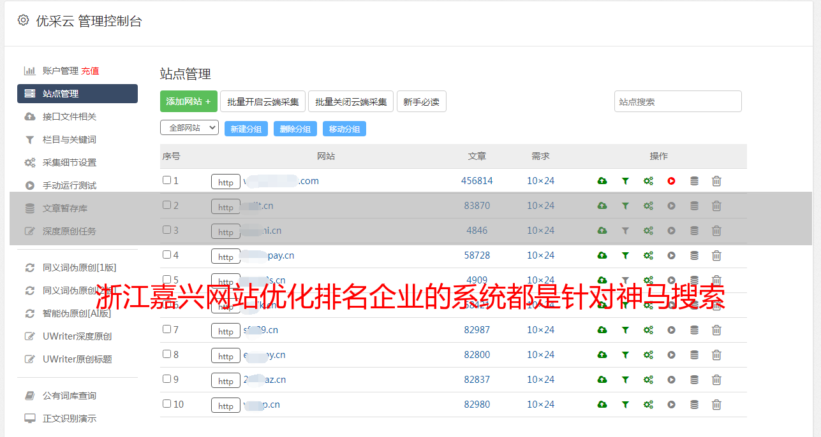Image resolution: width=821 pixels, height=437 pixels.
Task: Open collection settings gears for site 1
Action: click(x=648, y=181)
